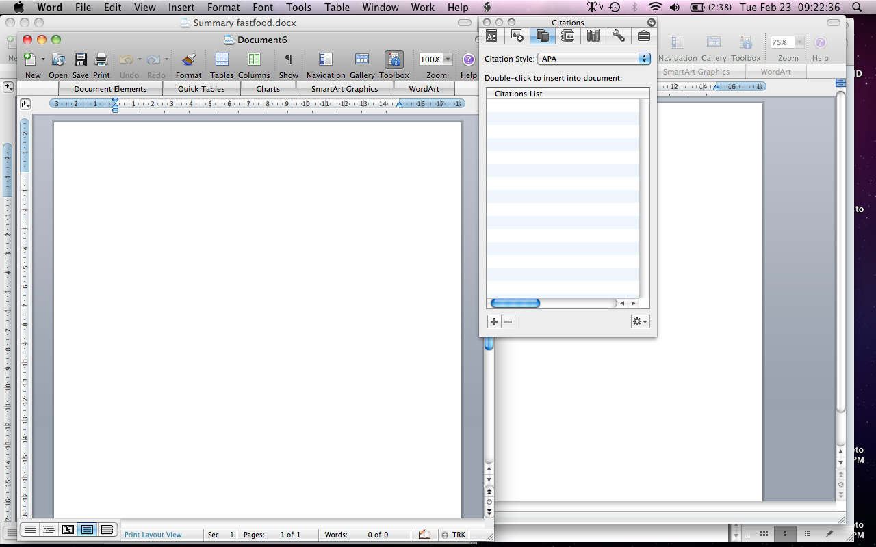Click the volume icon in menu bar
876x547 pixels.
click(x=675, y=8)
